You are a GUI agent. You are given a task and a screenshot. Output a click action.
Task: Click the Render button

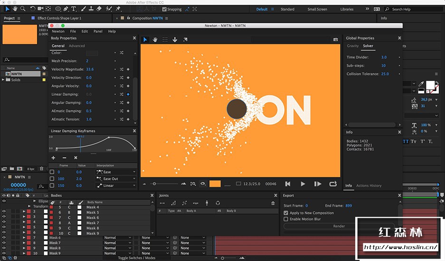tap(339, 226)
